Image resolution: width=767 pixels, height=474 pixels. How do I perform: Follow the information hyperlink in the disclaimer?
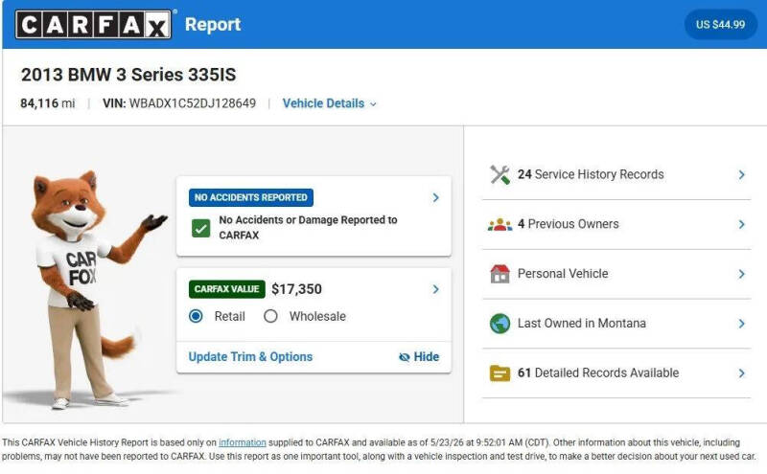pos(243,442)
